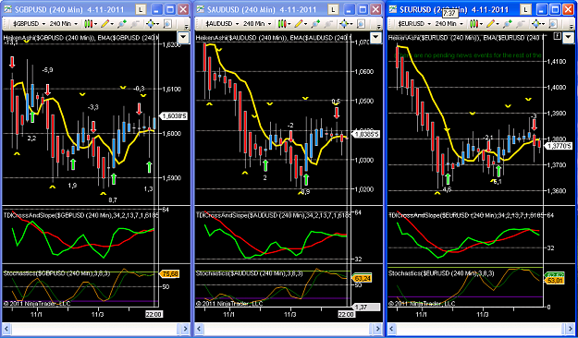Open the toolbar overflow options in the EURUSD window
The image size is (578, 338).
pyautogui.click(x=572, y=27)
